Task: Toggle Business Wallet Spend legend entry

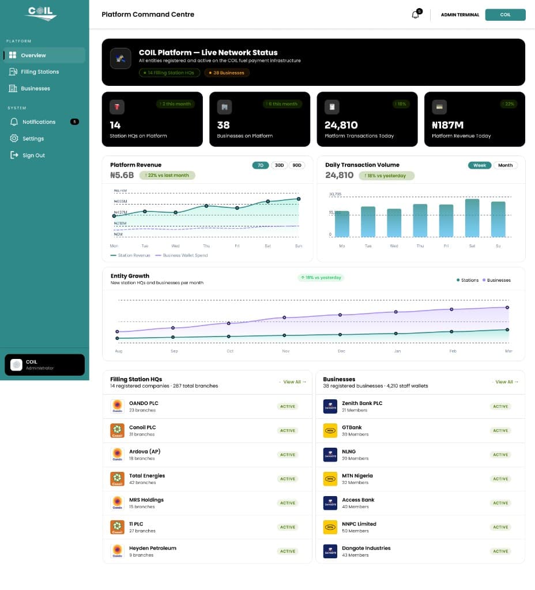Action: [x=182, y=255]
